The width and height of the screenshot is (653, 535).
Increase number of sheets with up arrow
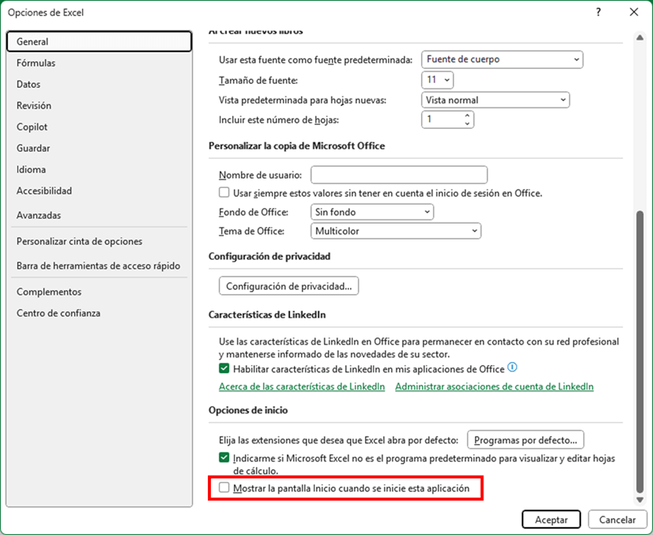pos(467,115)
